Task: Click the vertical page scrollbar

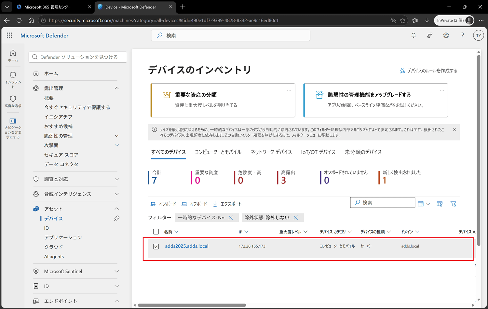Action: click(479, 150)
